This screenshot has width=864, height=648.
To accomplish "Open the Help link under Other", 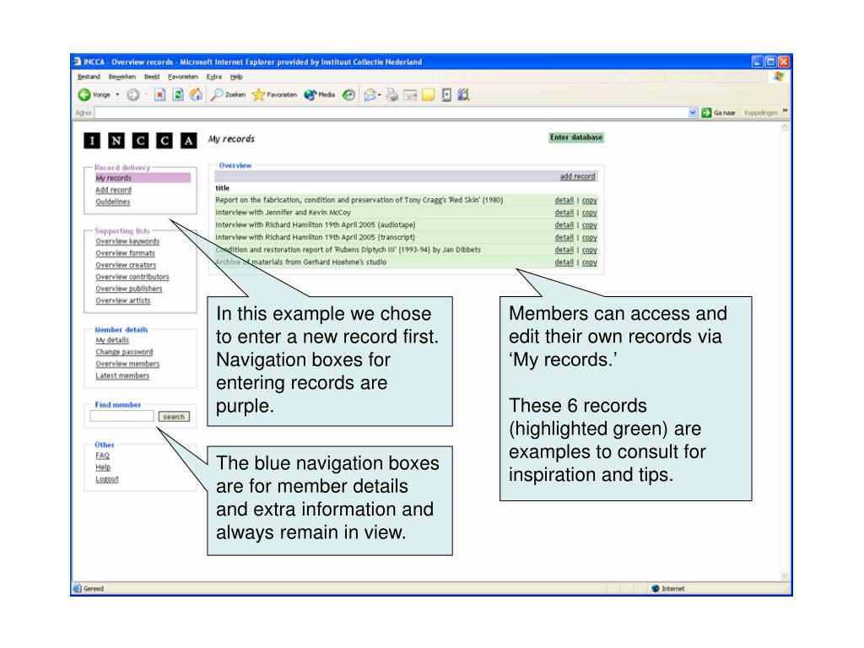I will (103, 467).
